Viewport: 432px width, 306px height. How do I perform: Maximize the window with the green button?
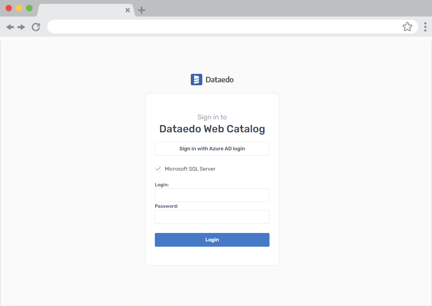pos(29,8)
